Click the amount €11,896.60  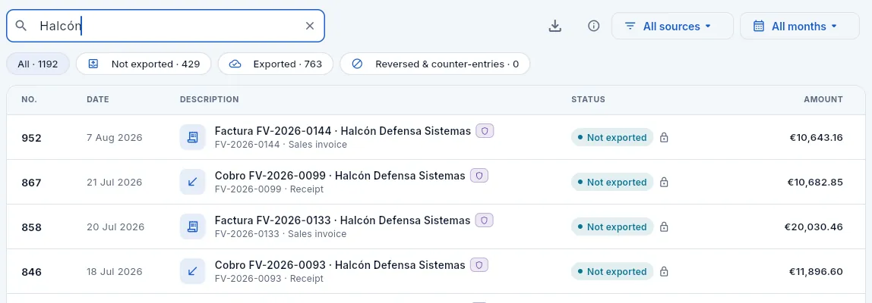click(816, 271)
